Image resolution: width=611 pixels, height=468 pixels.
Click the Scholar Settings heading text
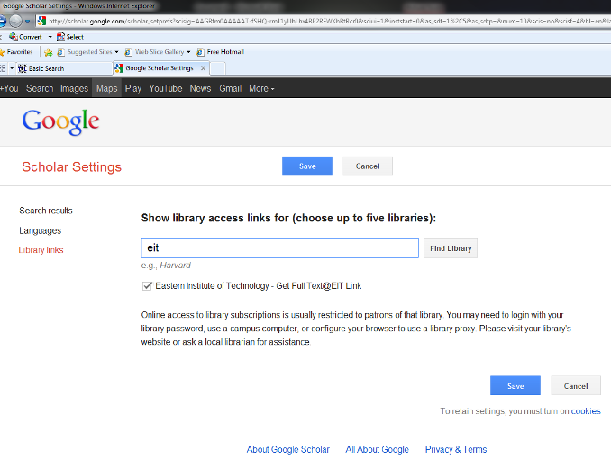point(72,166)
